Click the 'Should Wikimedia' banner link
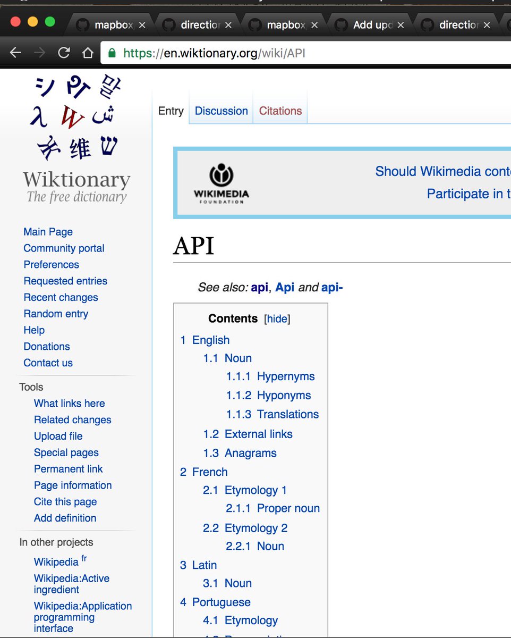The height and width of the screenshot is (638, 511). (x=443, y=172)
